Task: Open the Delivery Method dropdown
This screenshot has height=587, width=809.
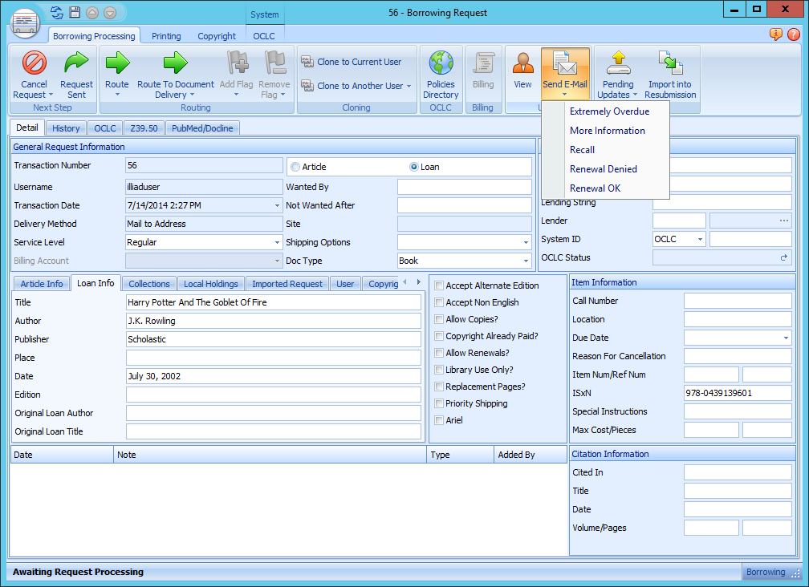Action: point(278,224)
